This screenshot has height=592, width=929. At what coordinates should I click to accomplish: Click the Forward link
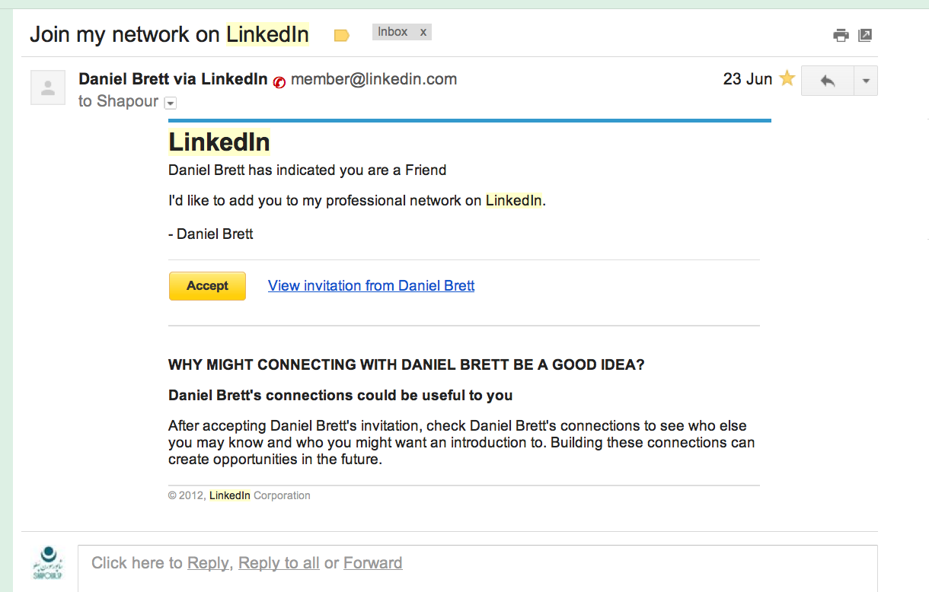click(372, 563)
